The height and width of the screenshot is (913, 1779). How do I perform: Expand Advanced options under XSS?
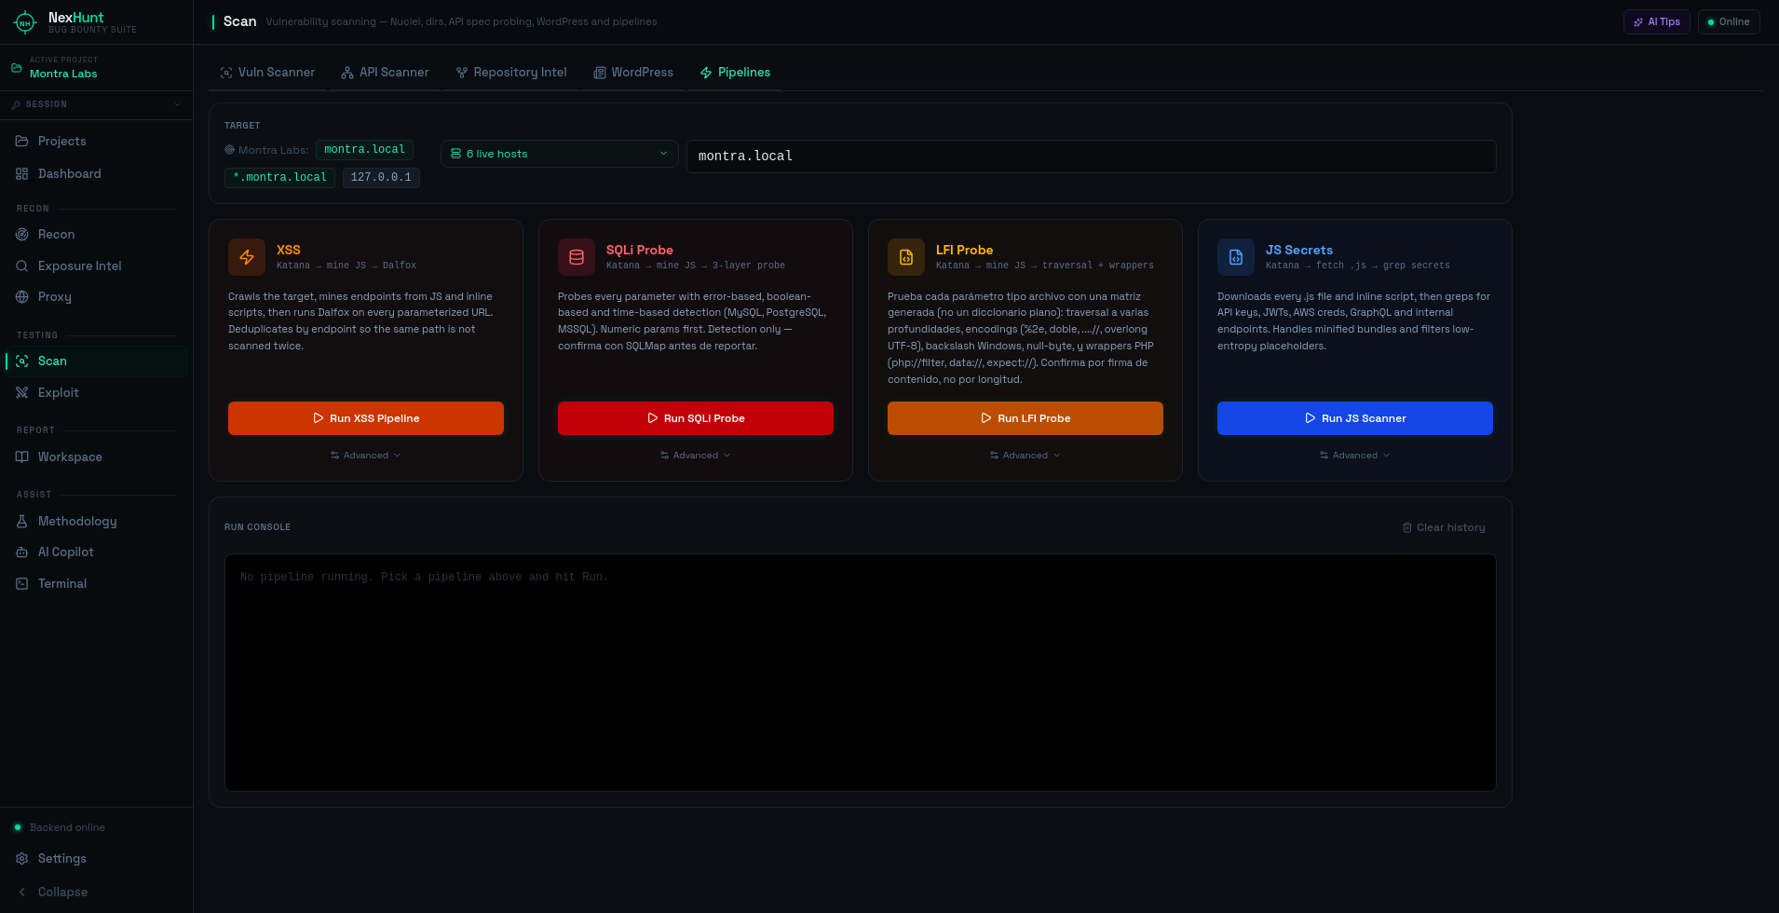click(x=366, y=456)
